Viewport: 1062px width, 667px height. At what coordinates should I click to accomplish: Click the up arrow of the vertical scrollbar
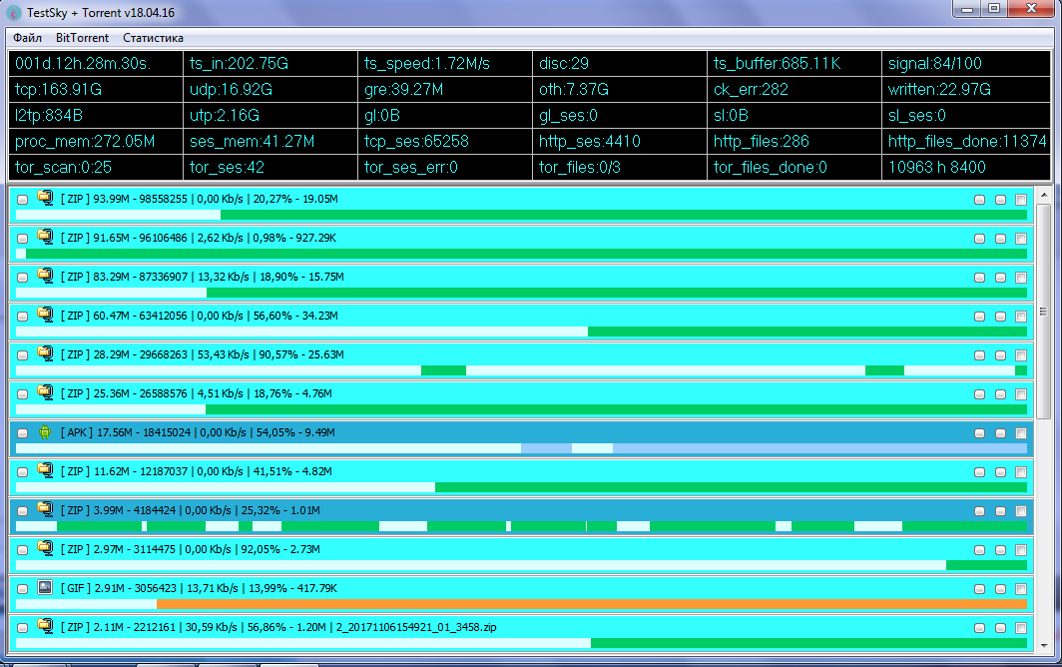point(1044,194)
